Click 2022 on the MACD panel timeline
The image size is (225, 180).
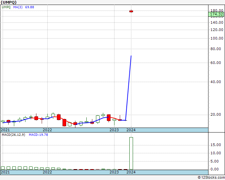[47, 172]
